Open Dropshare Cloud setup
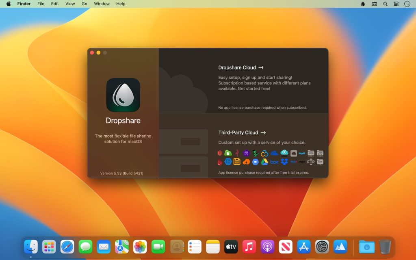Viewport: 416px width, 260px height. 238,67
